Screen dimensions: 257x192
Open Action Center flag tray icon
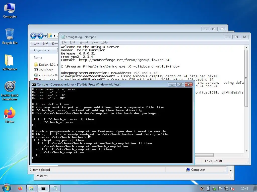point(220,188)
